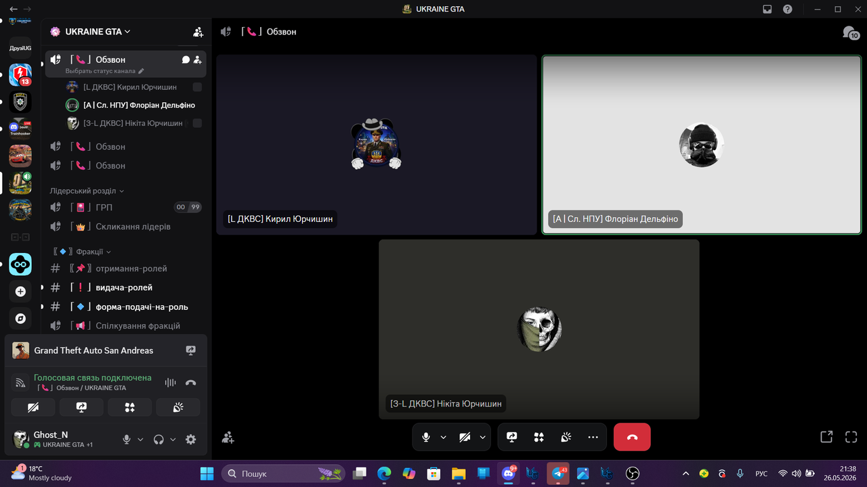The height and width of the screenshot is (487, 867).
Task: Open the soundboard from the voice panel
Action: [178, 407]
